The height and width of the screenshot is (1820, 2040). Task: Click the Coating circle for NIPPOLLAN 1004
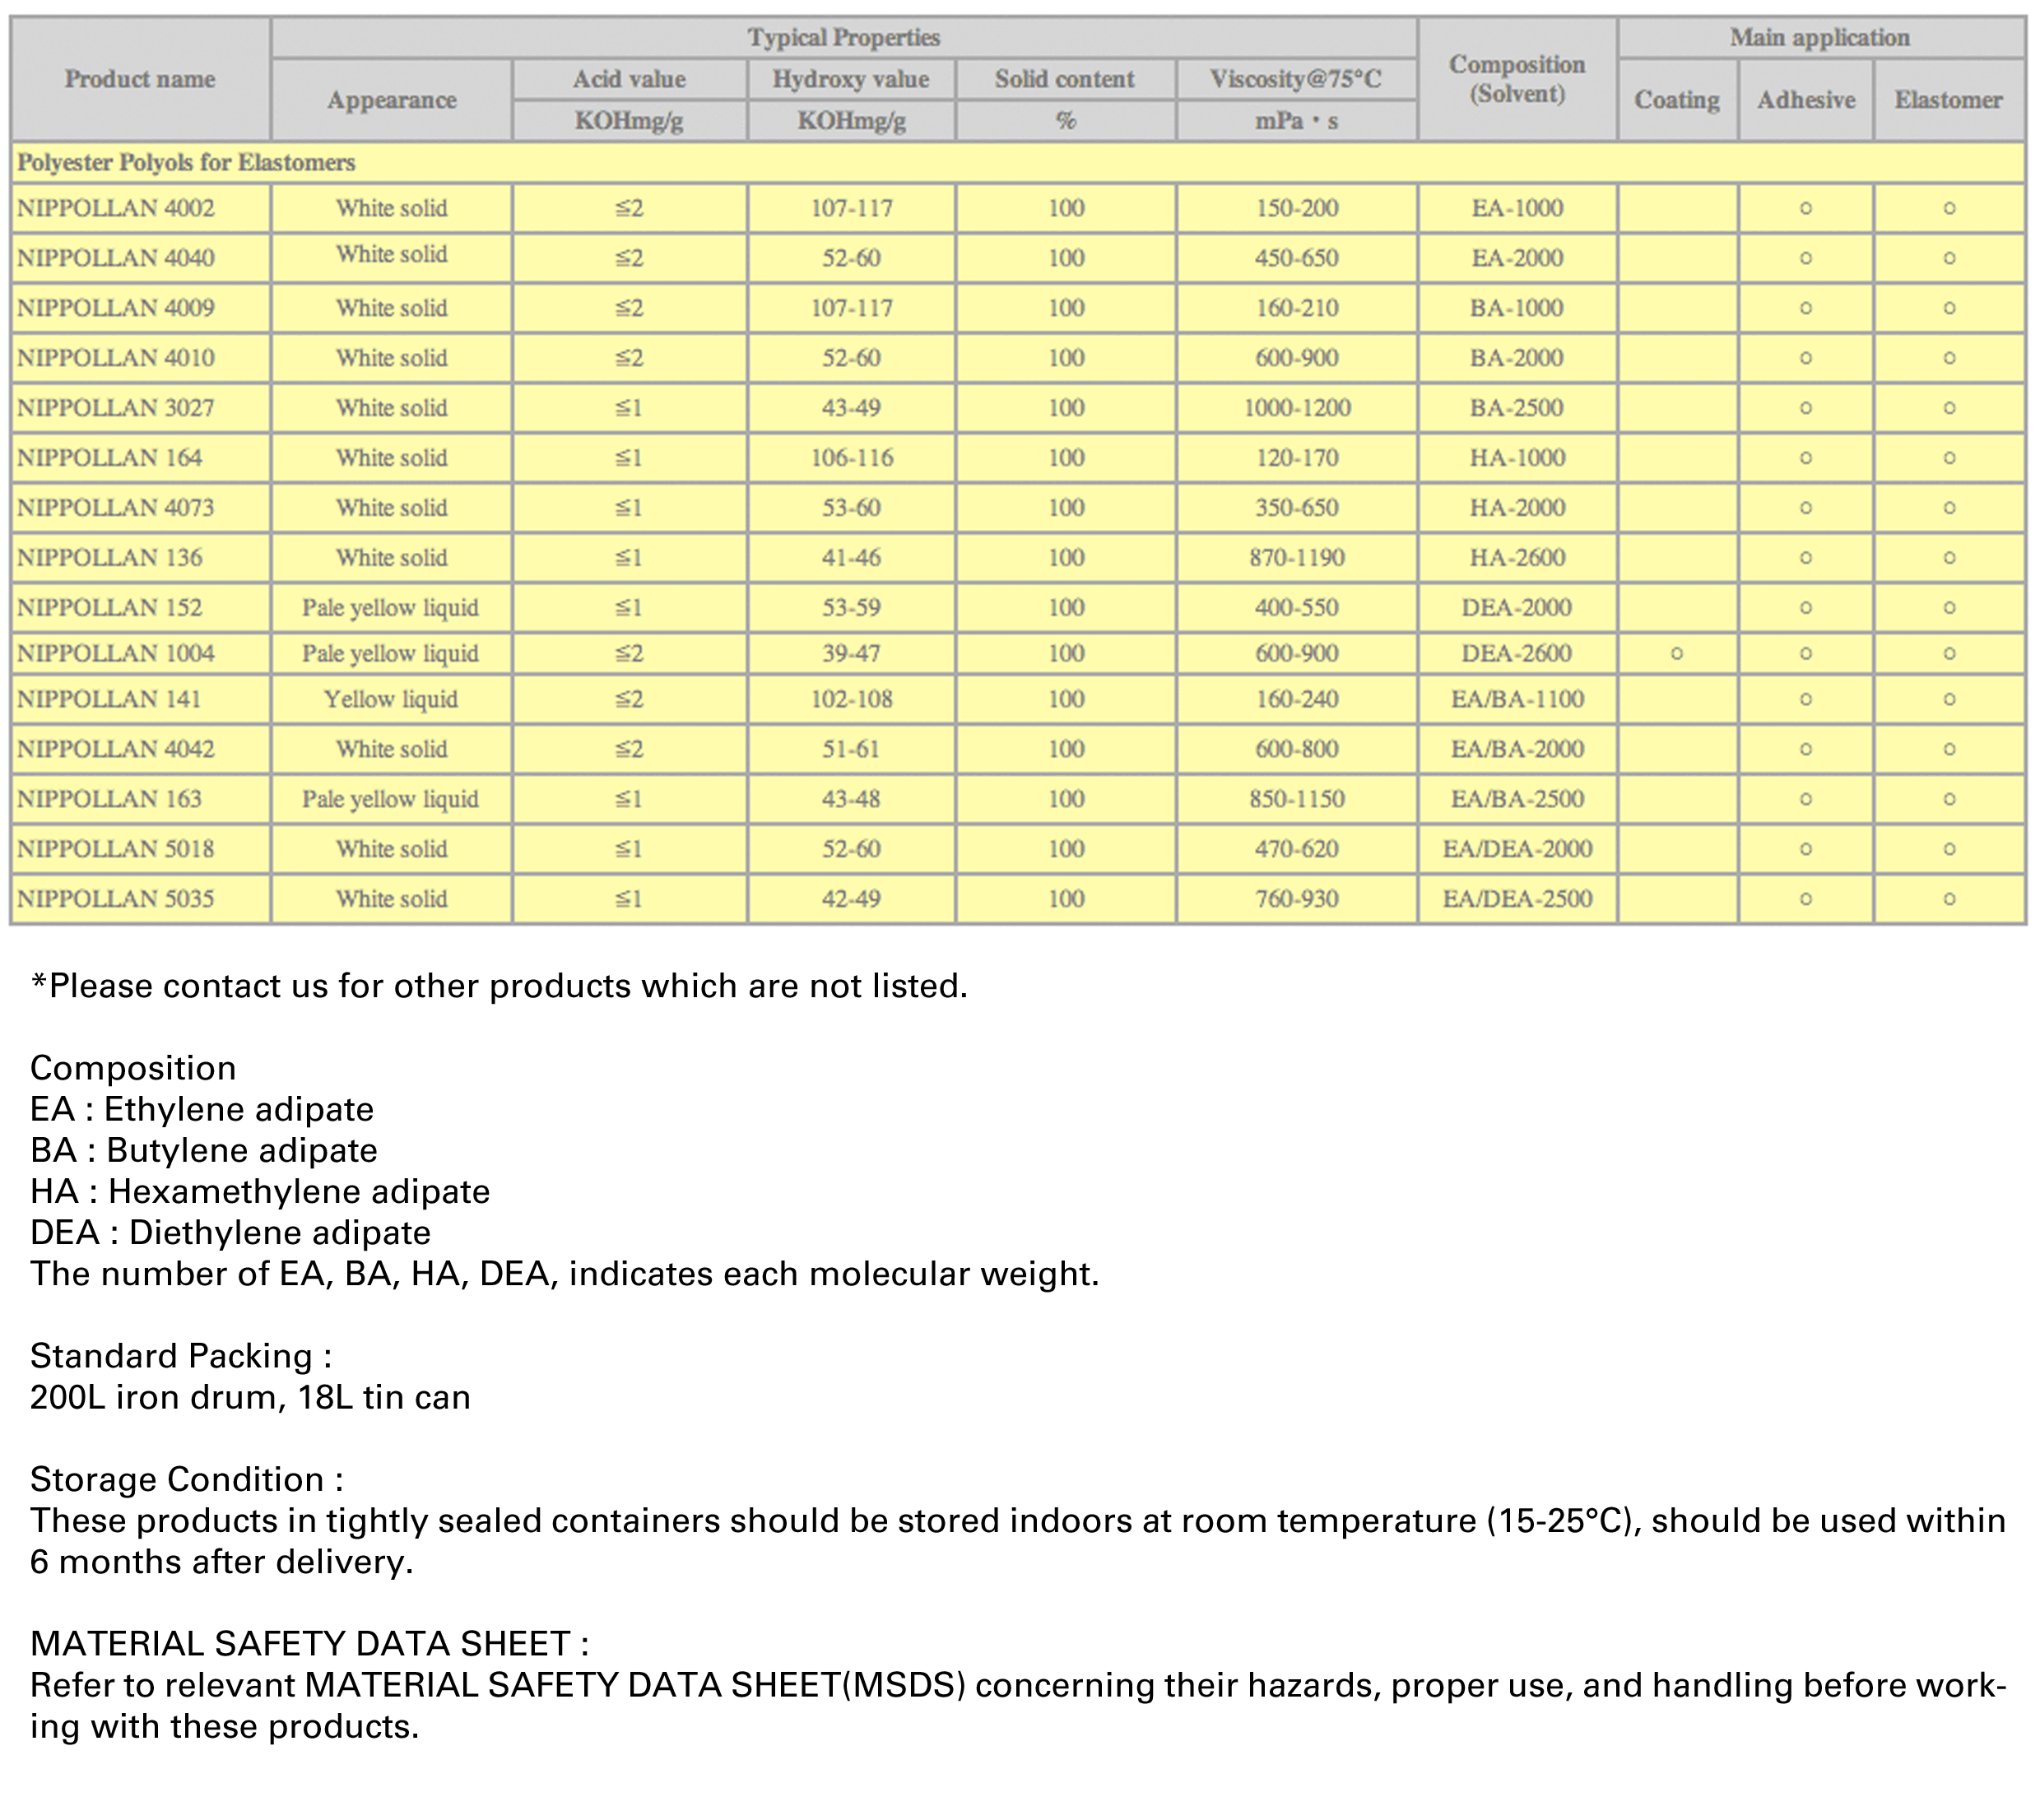tap(1677, 654)
